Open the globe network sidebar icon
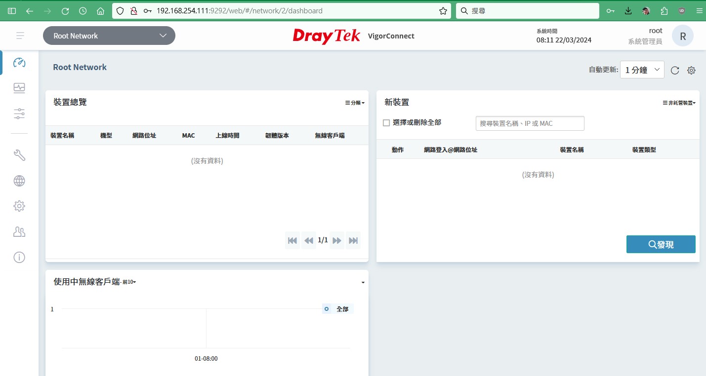The image size is (706, 376). point(19,181)
